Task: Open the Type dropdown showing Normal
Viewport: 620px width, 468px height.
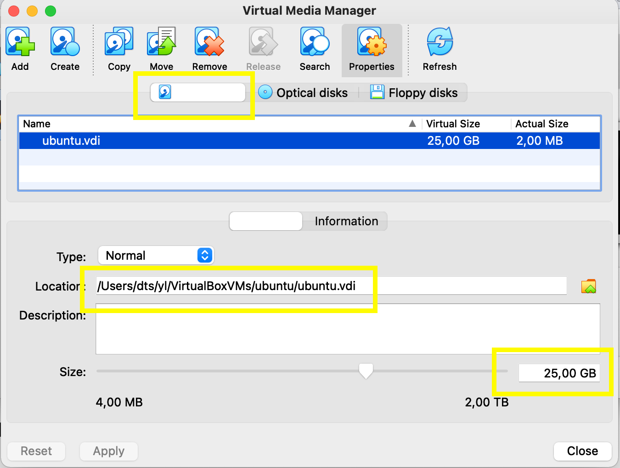Action: click(156, 255)
